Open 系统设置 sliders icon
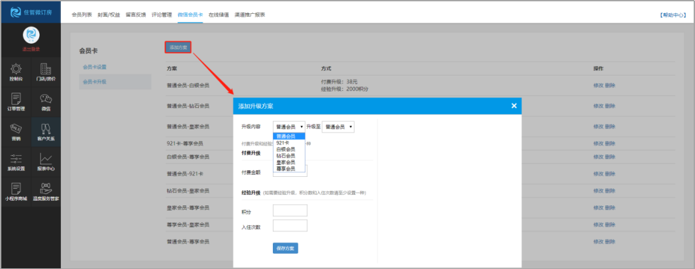The height and width of the screenshot is (269, 695). click(x=16, y=162)
